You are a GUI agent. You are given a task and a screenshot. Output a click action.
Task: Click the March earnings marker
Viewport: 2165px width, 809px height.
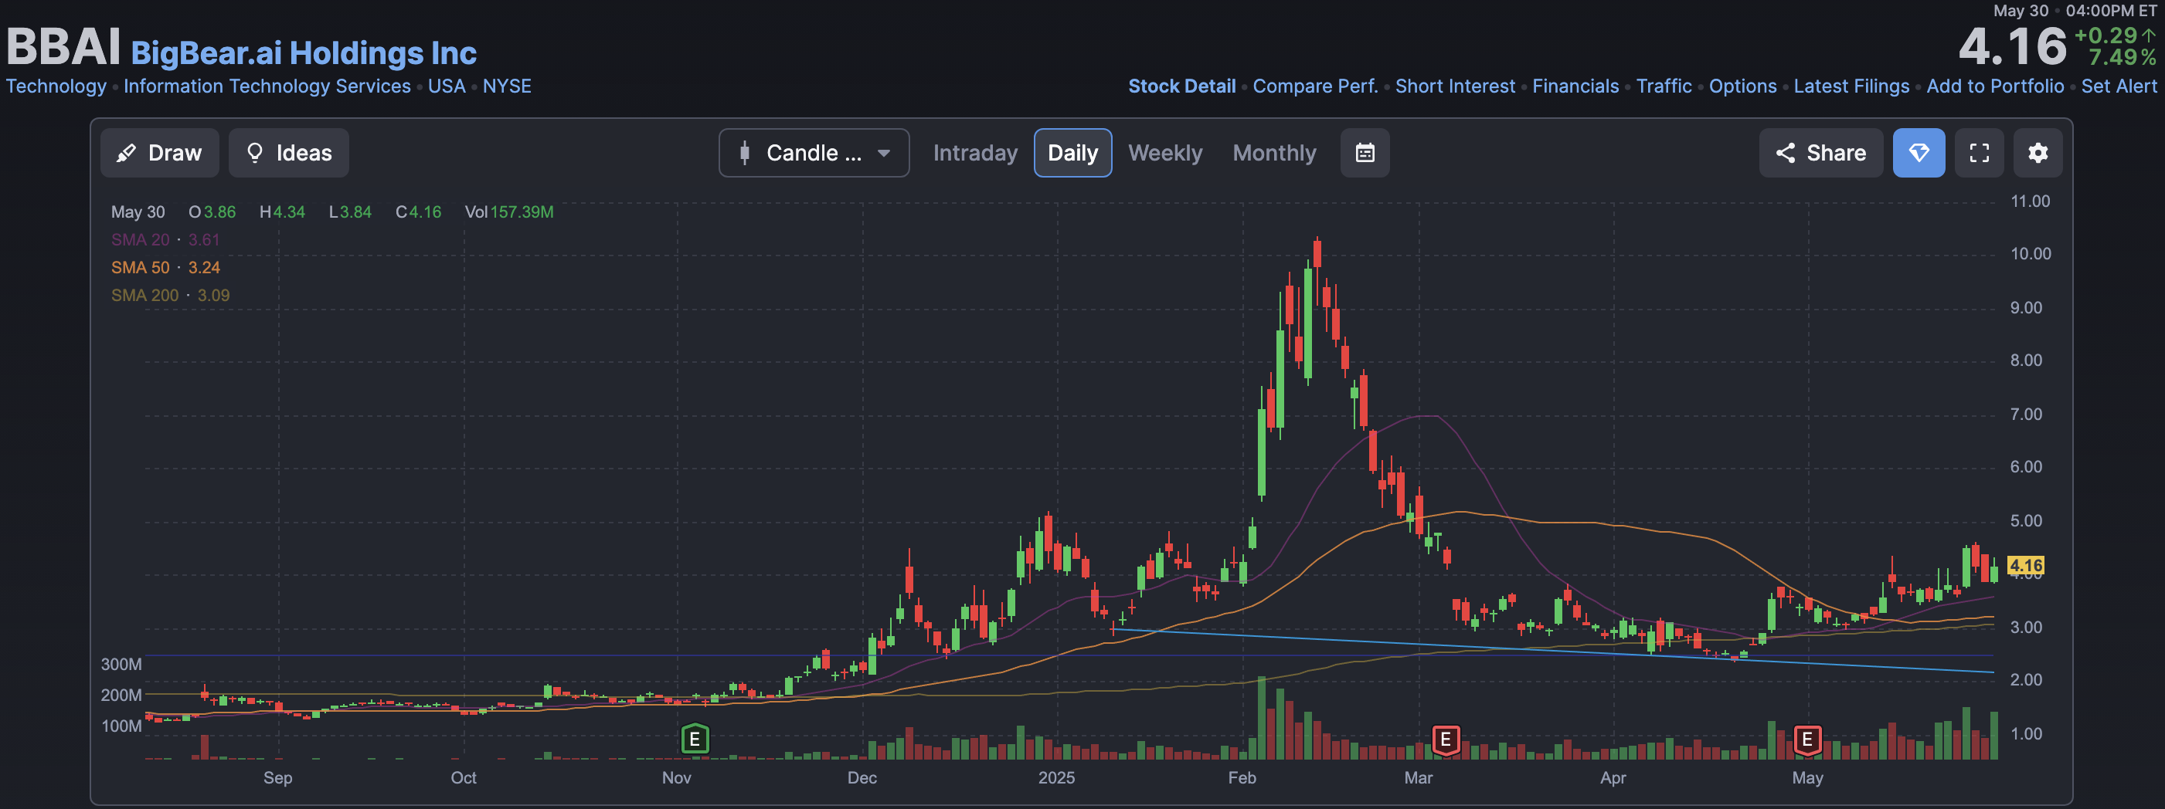[1445, 740]
